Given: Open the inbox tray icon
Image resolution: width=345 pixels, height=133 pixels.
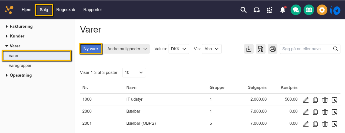Looking at the screenshot, I should click(256, 10).
